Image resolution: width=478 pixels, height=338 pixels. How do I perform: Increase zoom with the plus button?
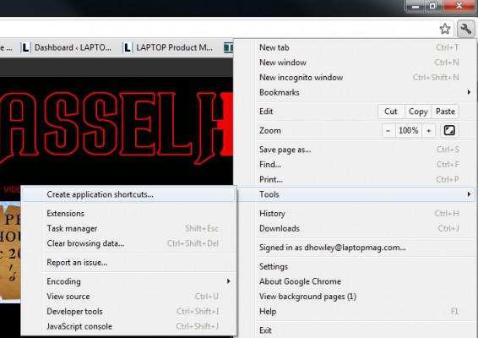429,131
